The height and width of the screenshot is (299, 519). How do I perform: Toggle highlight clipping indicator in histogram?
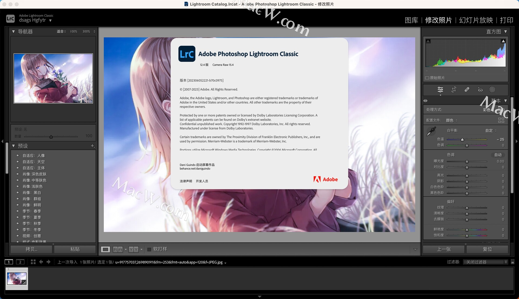click(503, 41)
